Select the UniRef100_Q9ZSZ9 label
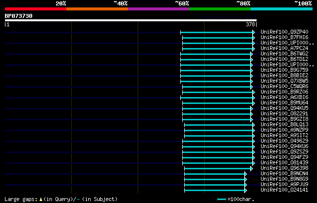This screenshot has width=317, height=203. pos(284,152)
